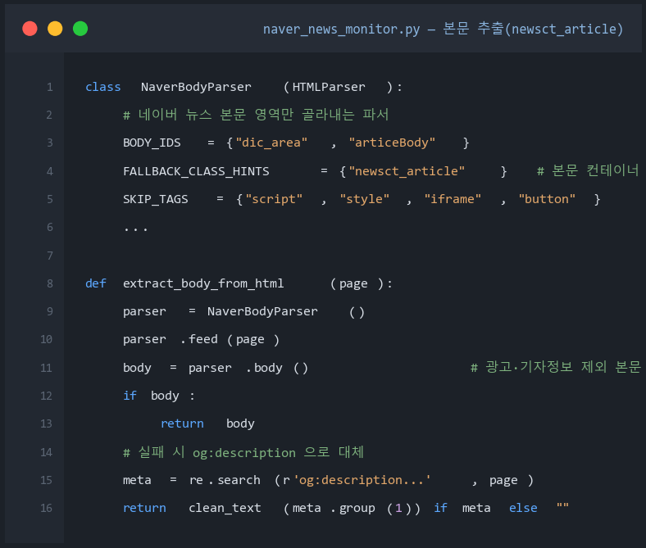Click extract_body_from_html function name
Screen dimensions: 646x548
click(x=203, y=283)
